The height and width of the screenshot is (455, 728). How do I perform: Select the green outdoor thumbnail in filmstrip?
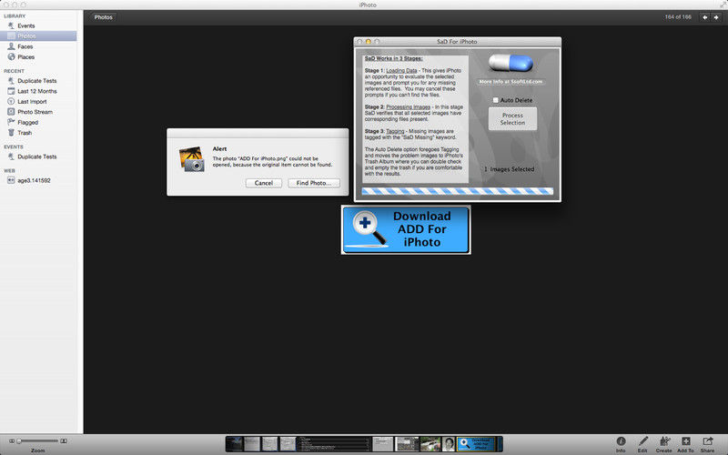(x=430, y=444)
